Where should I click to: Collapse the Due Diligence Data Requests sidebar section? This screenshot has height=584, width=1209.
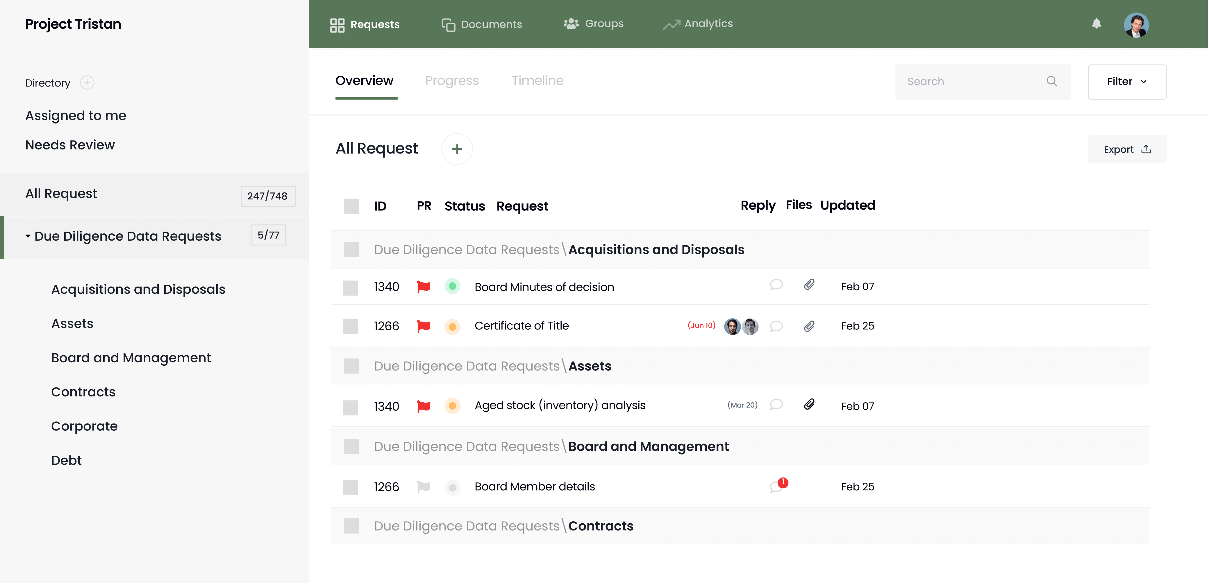coord(28,236)
